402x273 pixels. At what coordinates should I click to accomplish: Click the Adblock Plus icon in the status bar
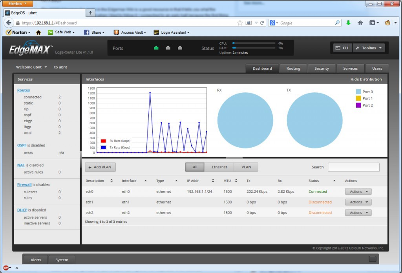point(6,268)
